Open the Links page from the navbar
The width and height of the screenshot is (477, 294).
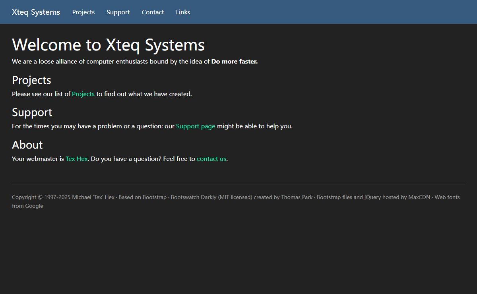click(x=183, y=12)
